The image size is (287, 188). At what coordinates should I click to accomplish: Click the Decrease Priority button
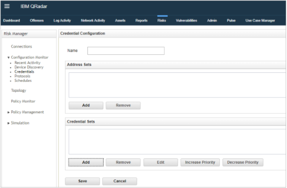click(243, 162)
